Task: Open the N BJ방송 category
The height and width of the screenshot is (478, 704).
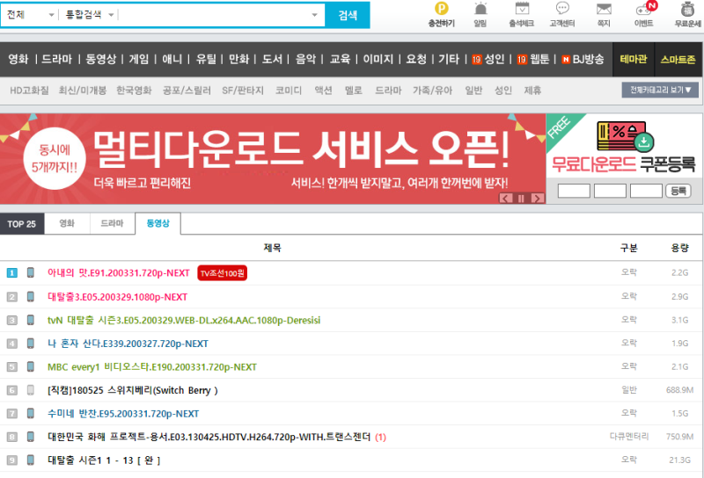Action: pyautogui.click(x=583, y=59)
